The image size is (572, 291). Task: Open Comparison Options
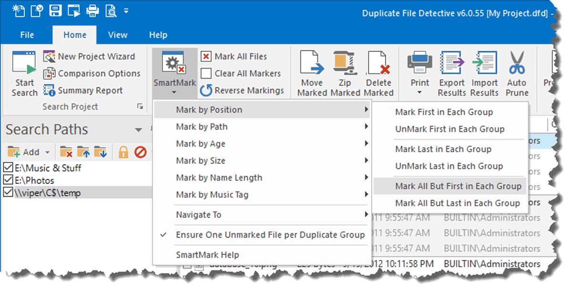(x=92, y=73)
